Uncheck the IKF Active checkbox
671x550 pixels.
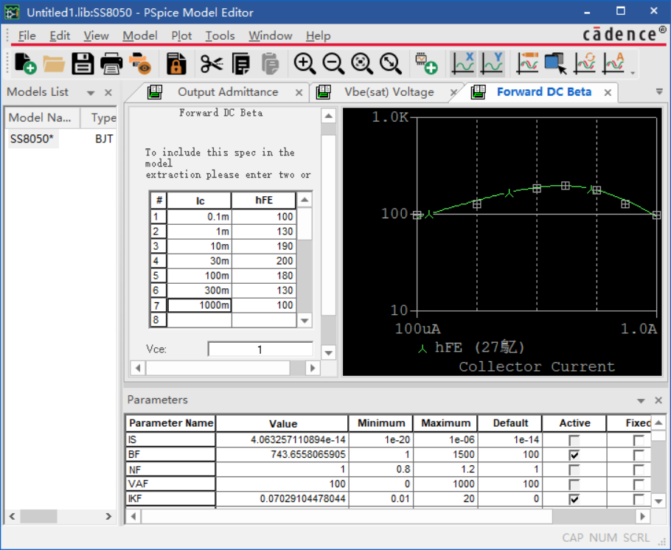574,499
